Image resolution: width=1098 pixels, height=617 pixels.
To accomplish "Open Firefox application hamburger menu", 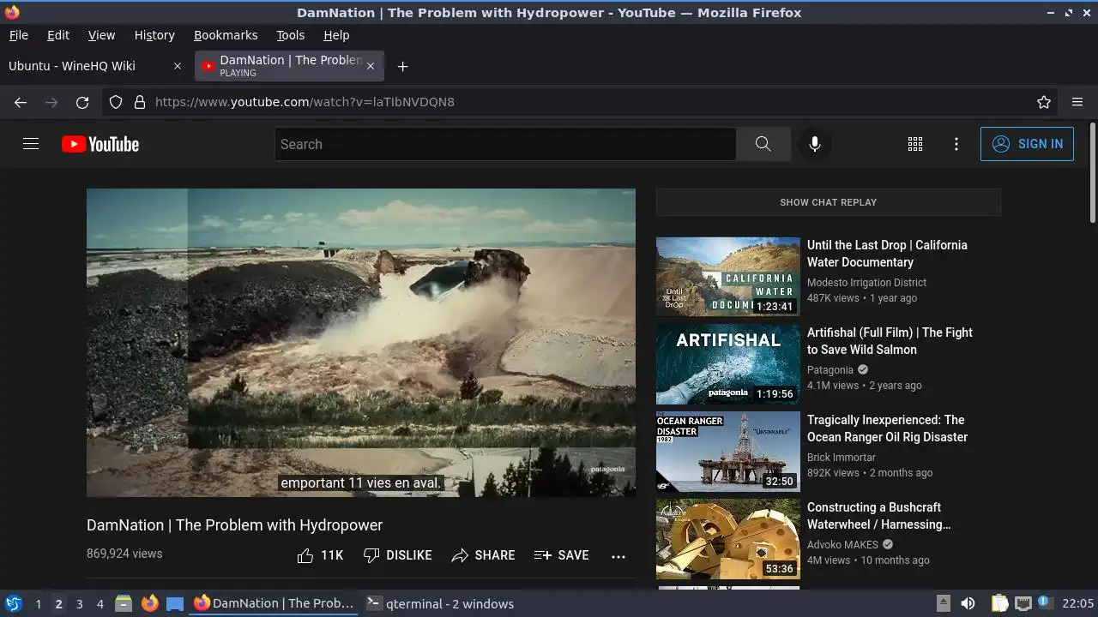I will click(1077, 102).
